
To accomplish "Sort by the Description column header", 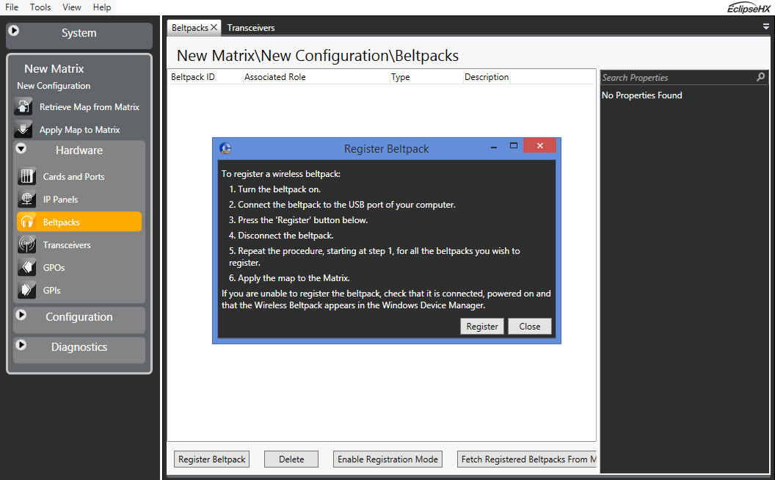I will [x=487, y=77].
